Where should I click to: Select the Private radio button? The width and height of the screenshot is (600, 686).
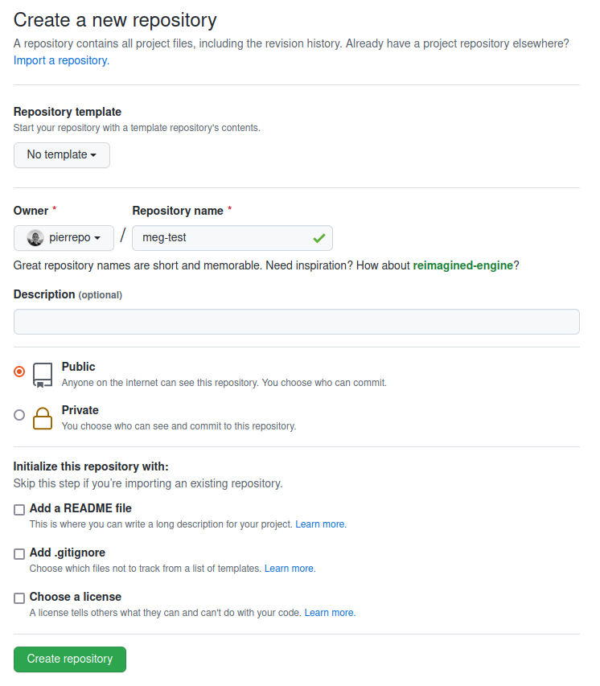point(19,415)
